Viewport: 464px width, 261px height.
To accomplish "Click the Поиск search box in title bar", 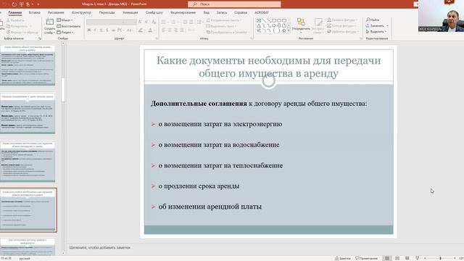I will pyautogui.click(x=234, y=4).
